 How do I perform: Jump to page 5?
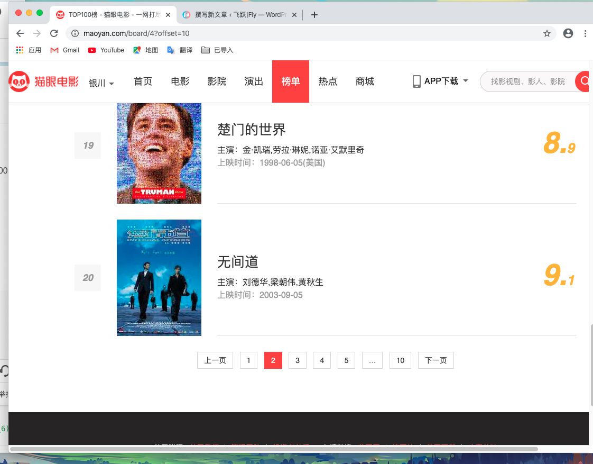(x=346, y=360)
